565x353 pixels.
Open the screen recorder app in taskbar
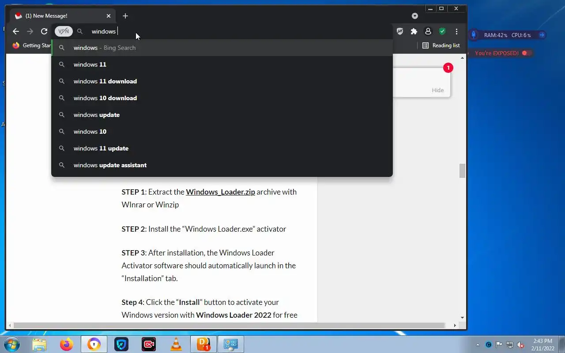[x=149, y=344]
